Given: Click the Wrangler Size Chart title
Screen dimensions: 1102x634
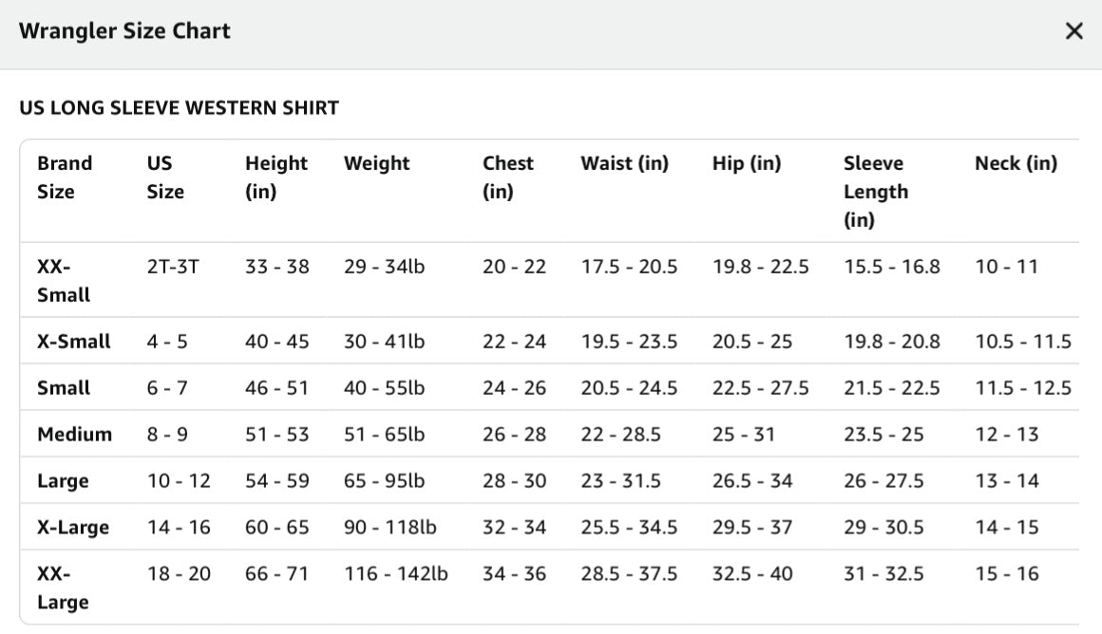Looking at the screenshot, I should (x=124, y=31).
